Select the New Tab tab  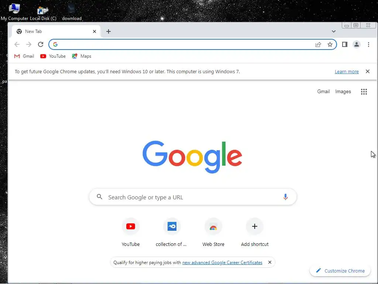click(x=56, y=31)
